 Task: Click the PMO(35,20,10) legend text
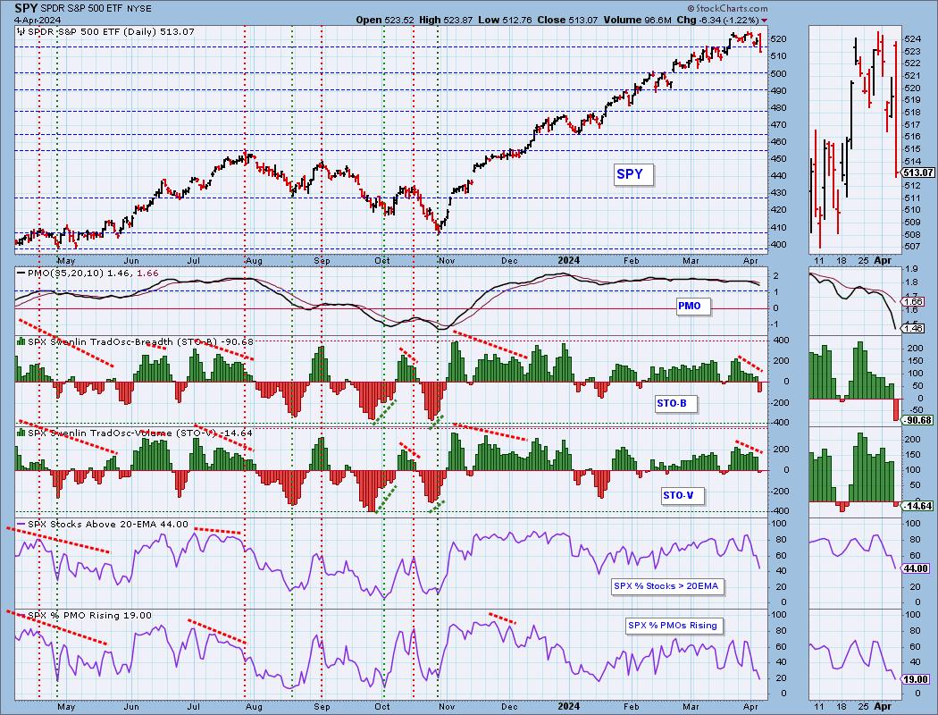click(88, 273)
